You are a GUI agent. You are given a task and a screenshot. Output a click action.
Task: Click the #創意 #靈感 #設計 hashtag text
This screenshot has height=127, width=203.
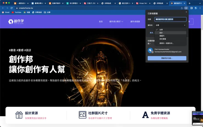point(20,50)
